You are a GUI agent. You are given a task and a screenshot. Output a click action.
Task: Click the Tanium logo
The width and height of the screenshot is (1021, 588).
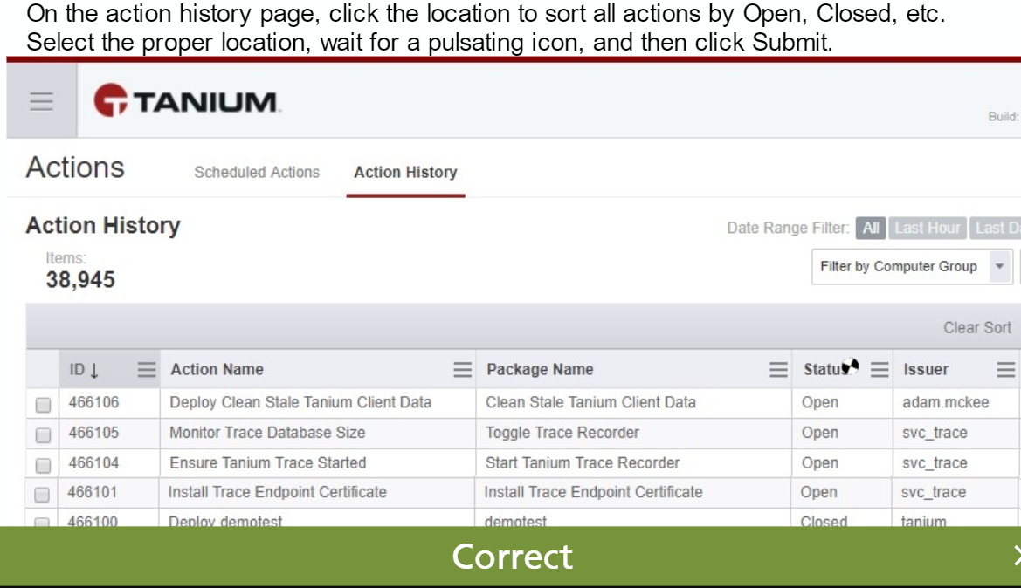click(x=187, y=101)
